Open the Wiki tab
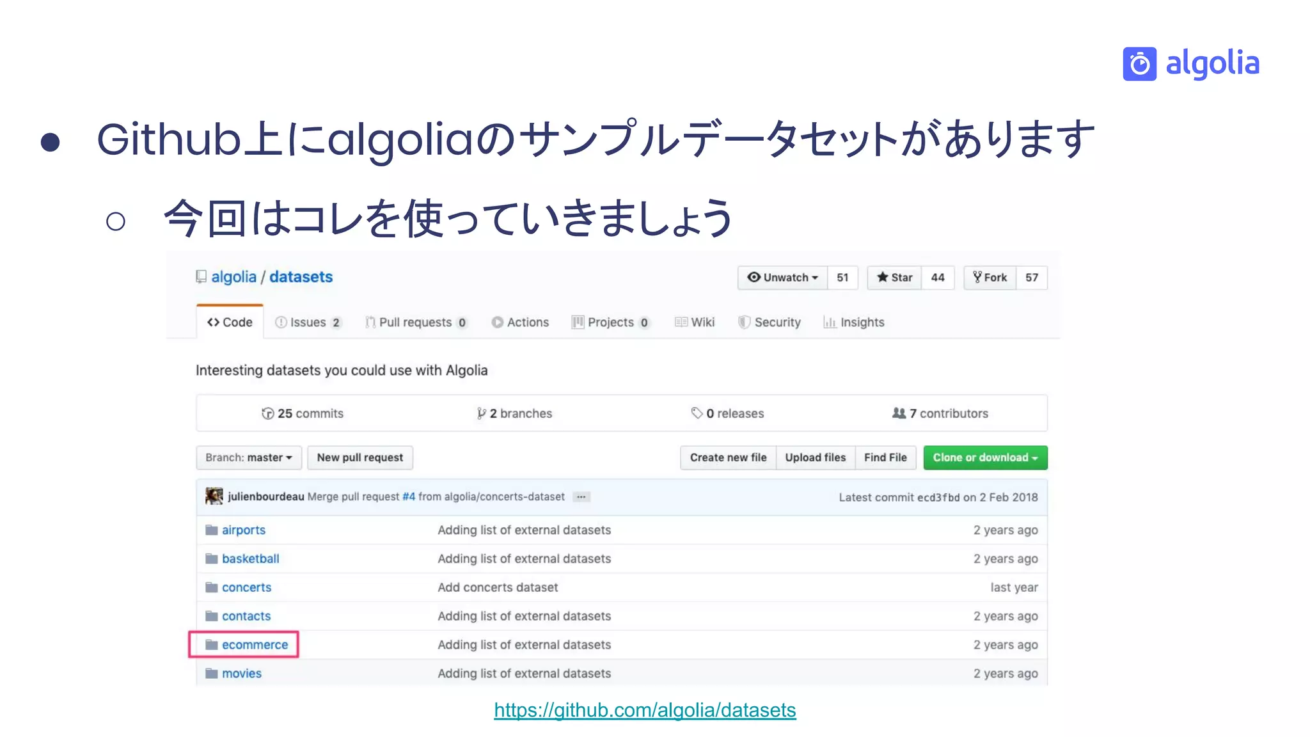Viewport: 1310px width, 737px height. (695, 322)
